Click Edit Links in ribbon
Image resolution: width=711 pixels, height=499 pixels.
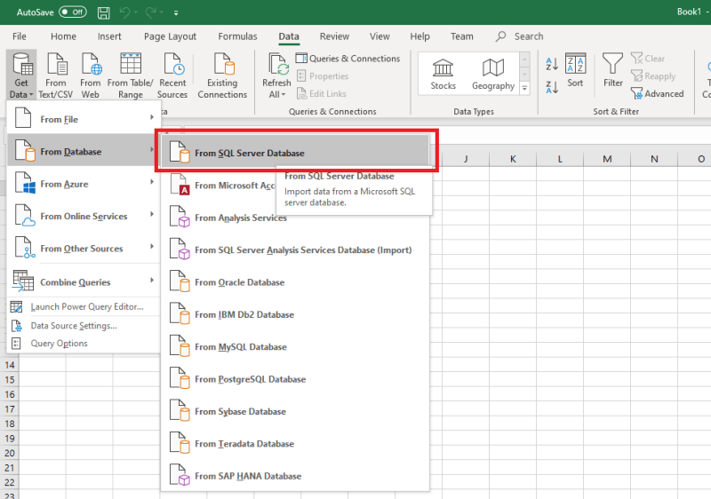click(x=322, y=94)
